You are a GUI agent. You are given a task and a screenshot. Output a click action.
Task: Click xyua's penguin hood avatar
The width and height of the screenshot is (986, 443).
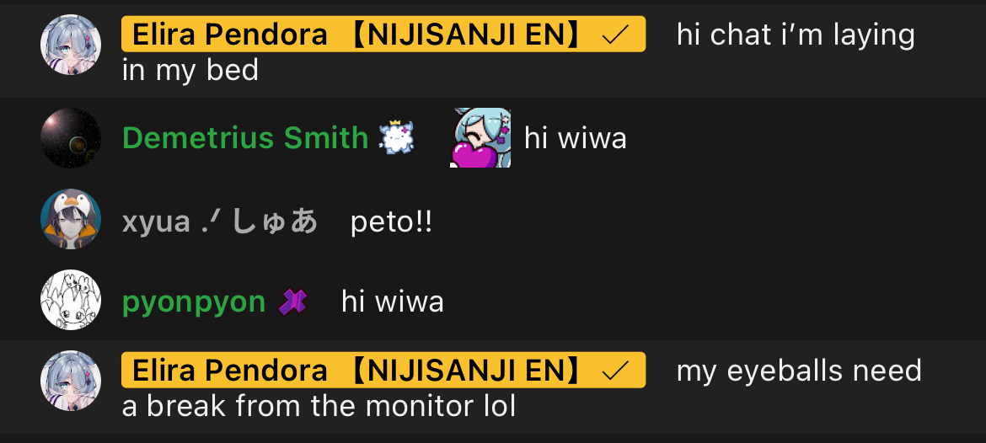click(71, 219)
